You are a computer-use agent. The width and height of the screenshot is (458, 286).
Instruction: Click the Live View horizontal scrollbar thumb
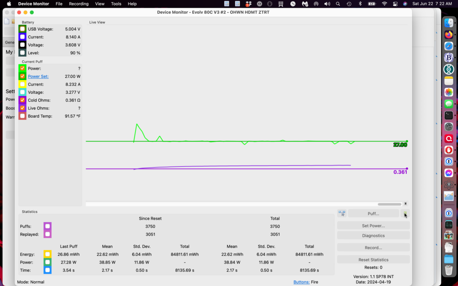(x=389, y=204)
